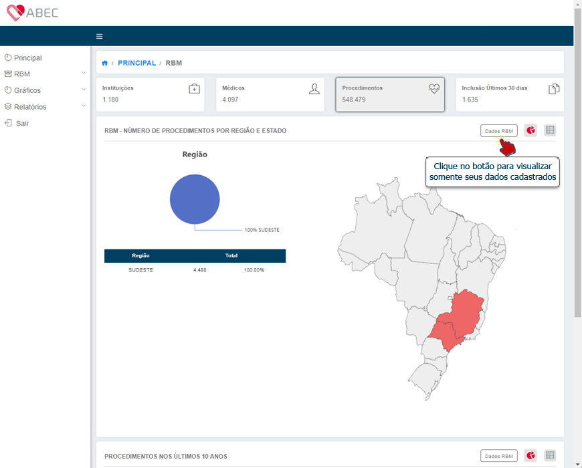Viewport: 582px width, 468px height.
Task: Click the RBM archive icon in sidebar
Action: tap(8, 74)
